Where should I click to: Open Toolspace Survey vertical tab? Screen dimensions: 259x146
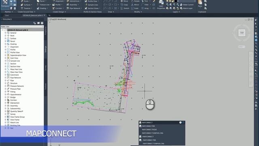pos(46,68)
